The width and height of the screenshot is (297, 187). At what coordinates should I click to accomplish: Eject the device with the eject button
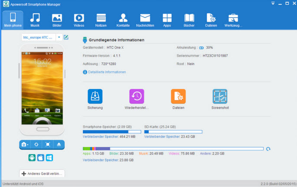[59, 144]
